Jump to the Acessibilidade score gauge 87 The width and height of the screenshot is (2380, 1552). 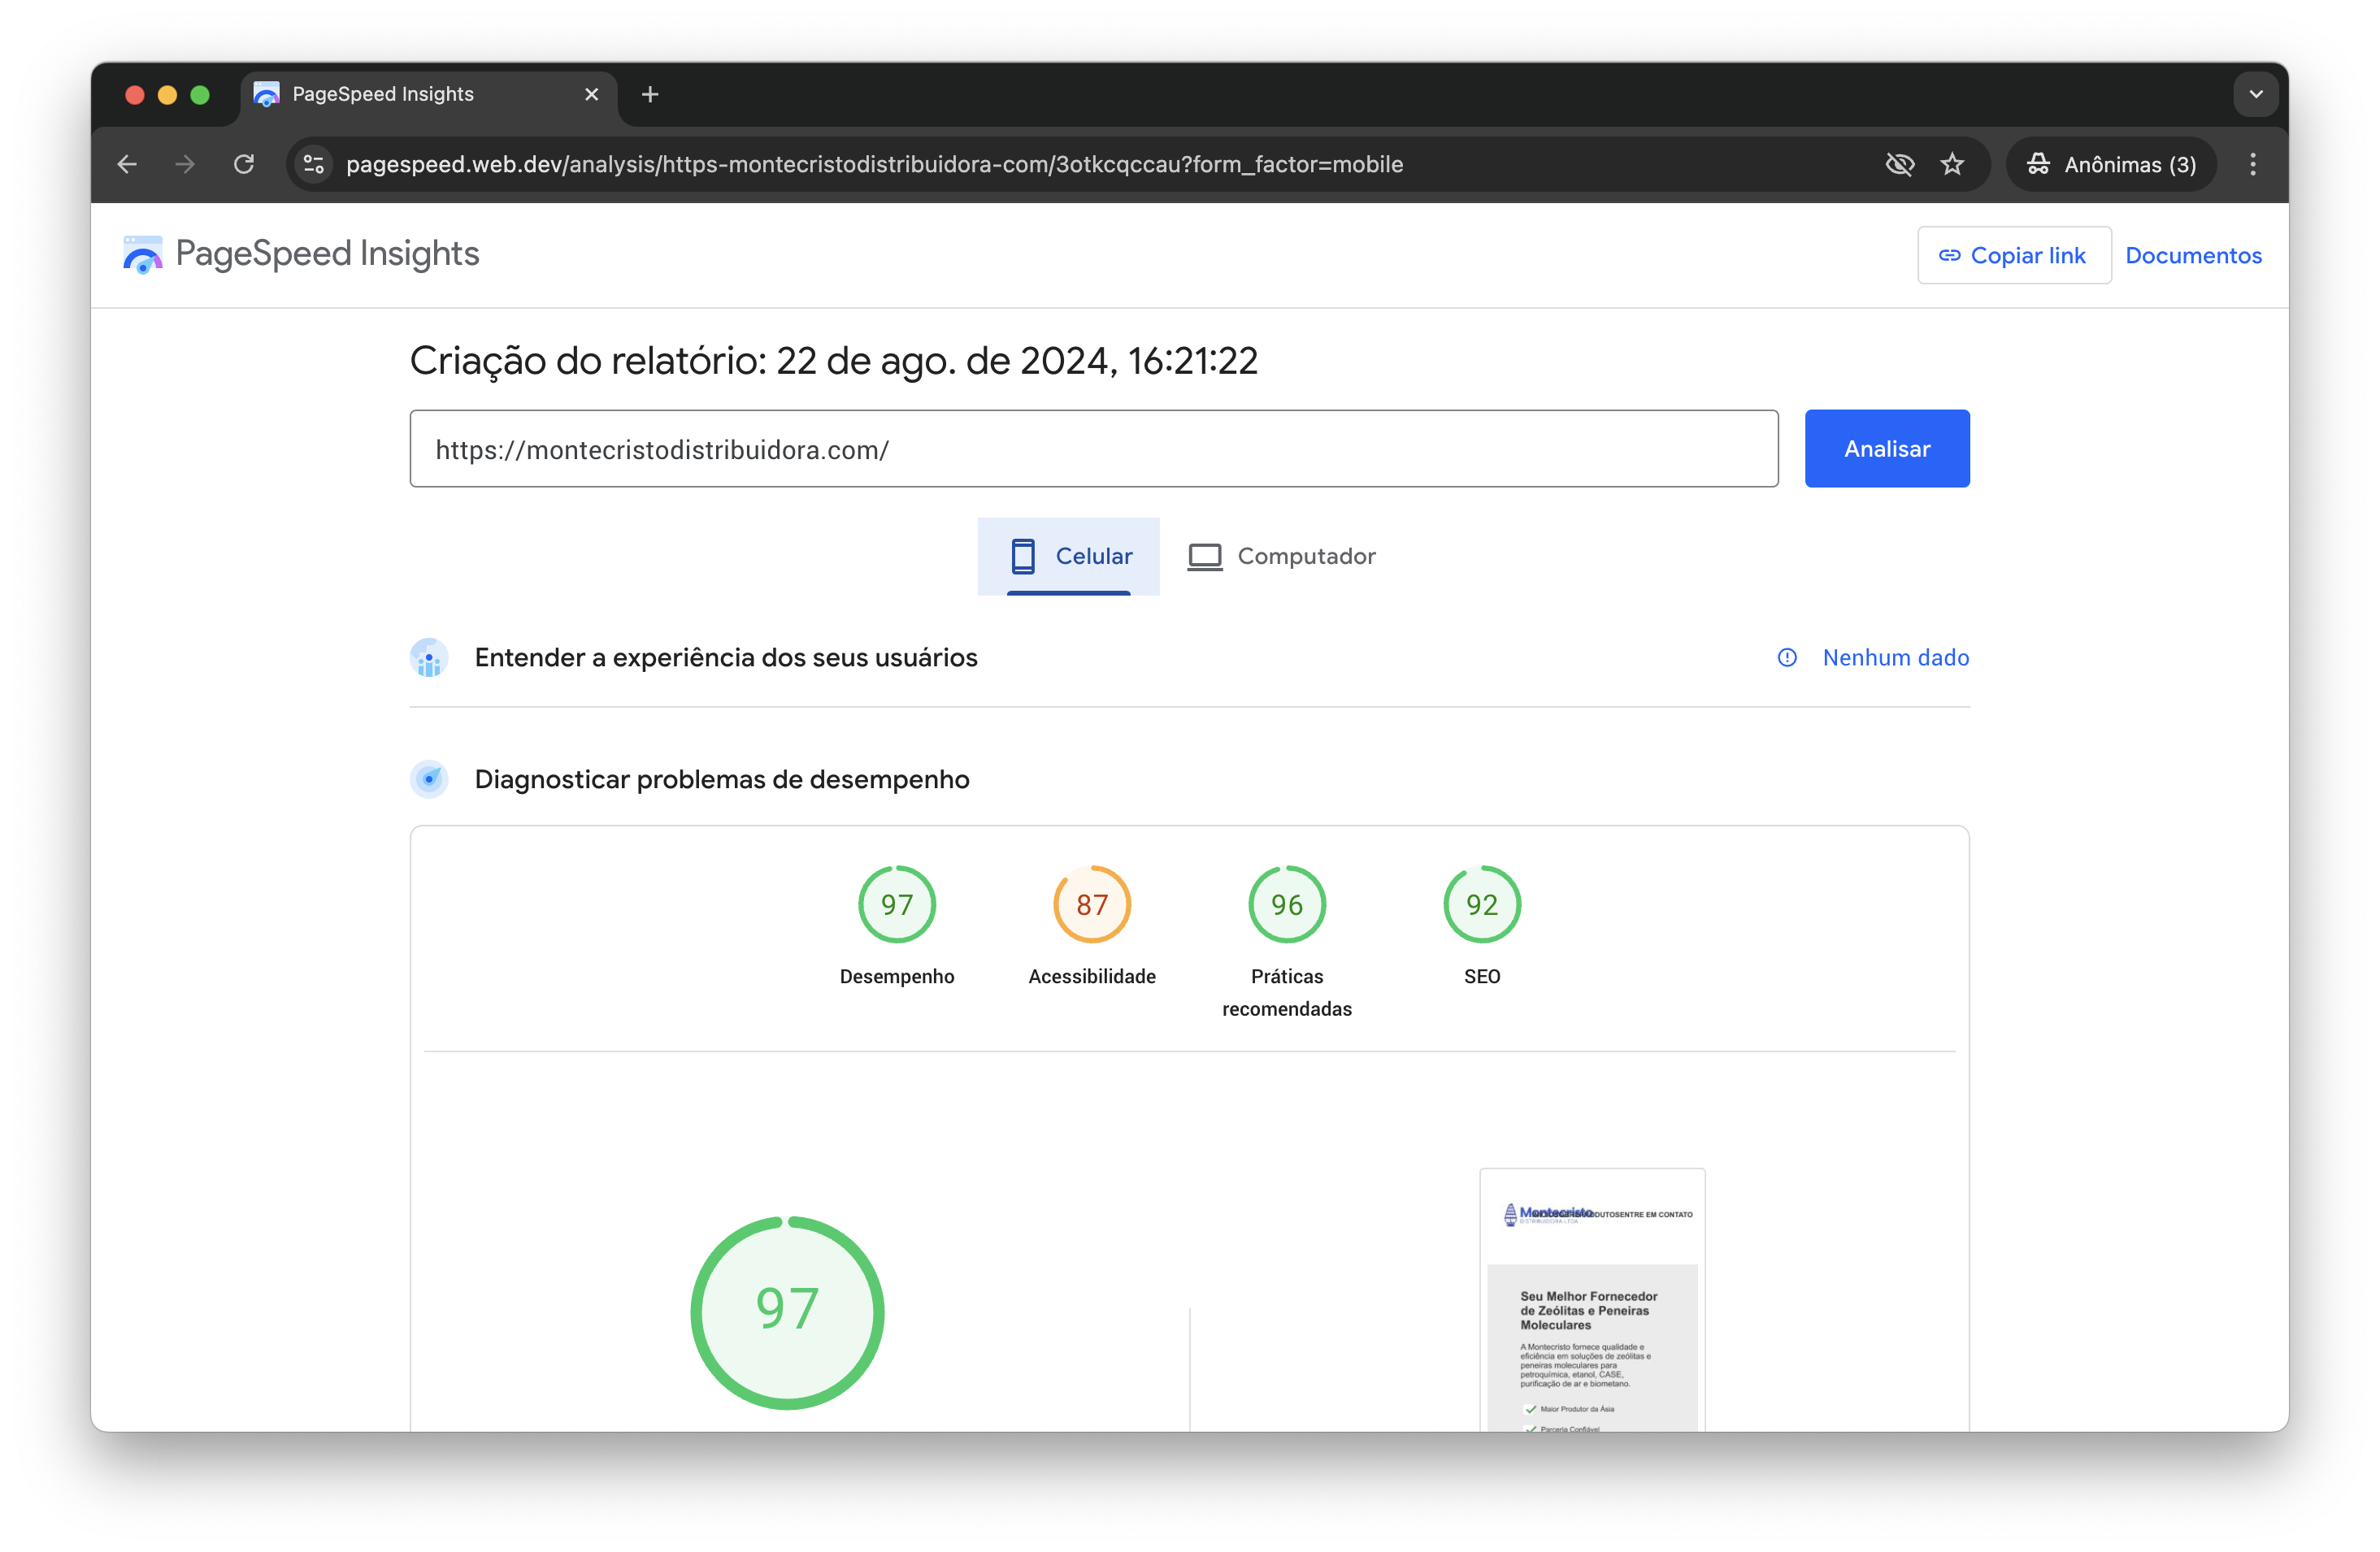coord(1091,904)
